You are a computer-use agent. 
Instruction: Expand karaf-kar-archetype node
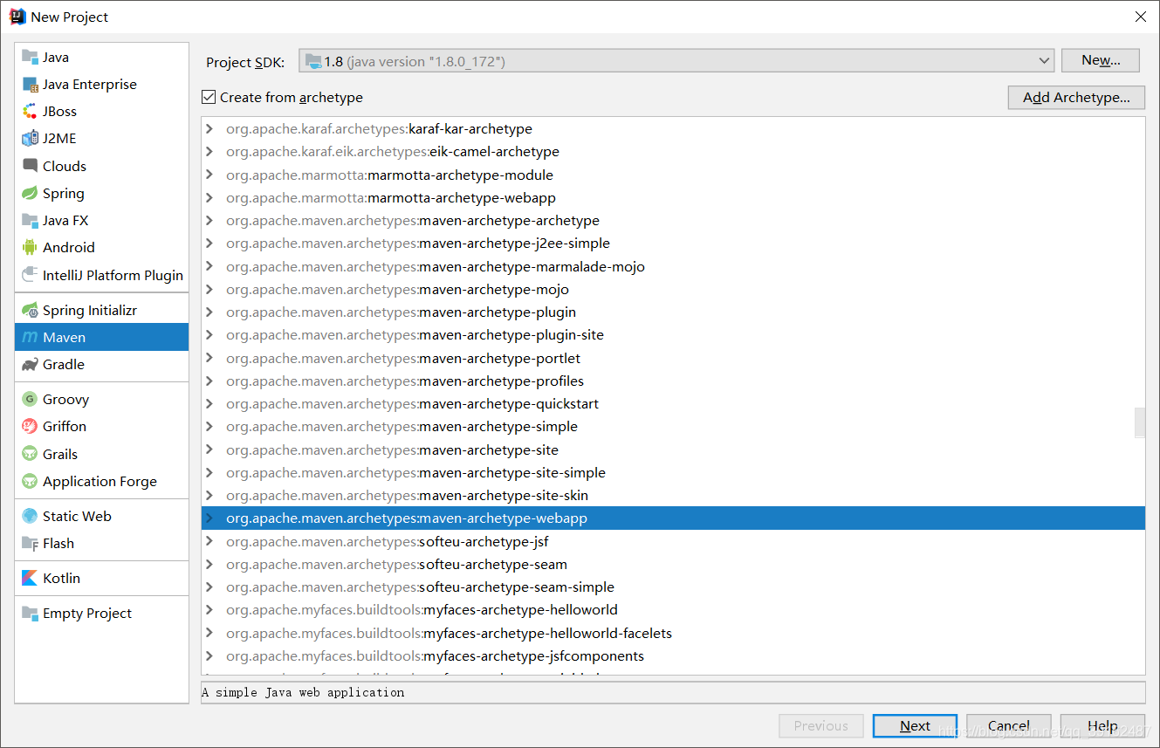[x=209, y=128]
